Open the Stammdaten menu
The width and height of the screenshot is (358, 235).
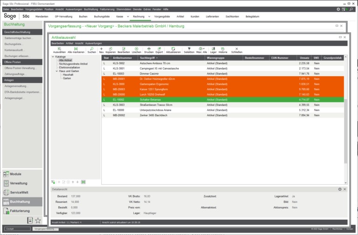(124, 9)
